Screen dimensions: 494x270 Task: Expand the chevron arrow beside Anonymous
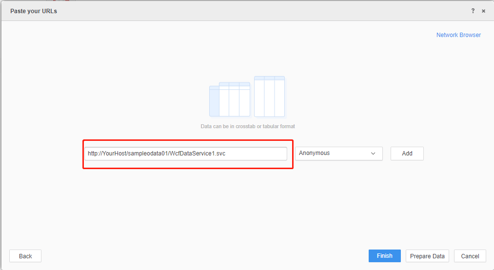click(x=373, y=154)
